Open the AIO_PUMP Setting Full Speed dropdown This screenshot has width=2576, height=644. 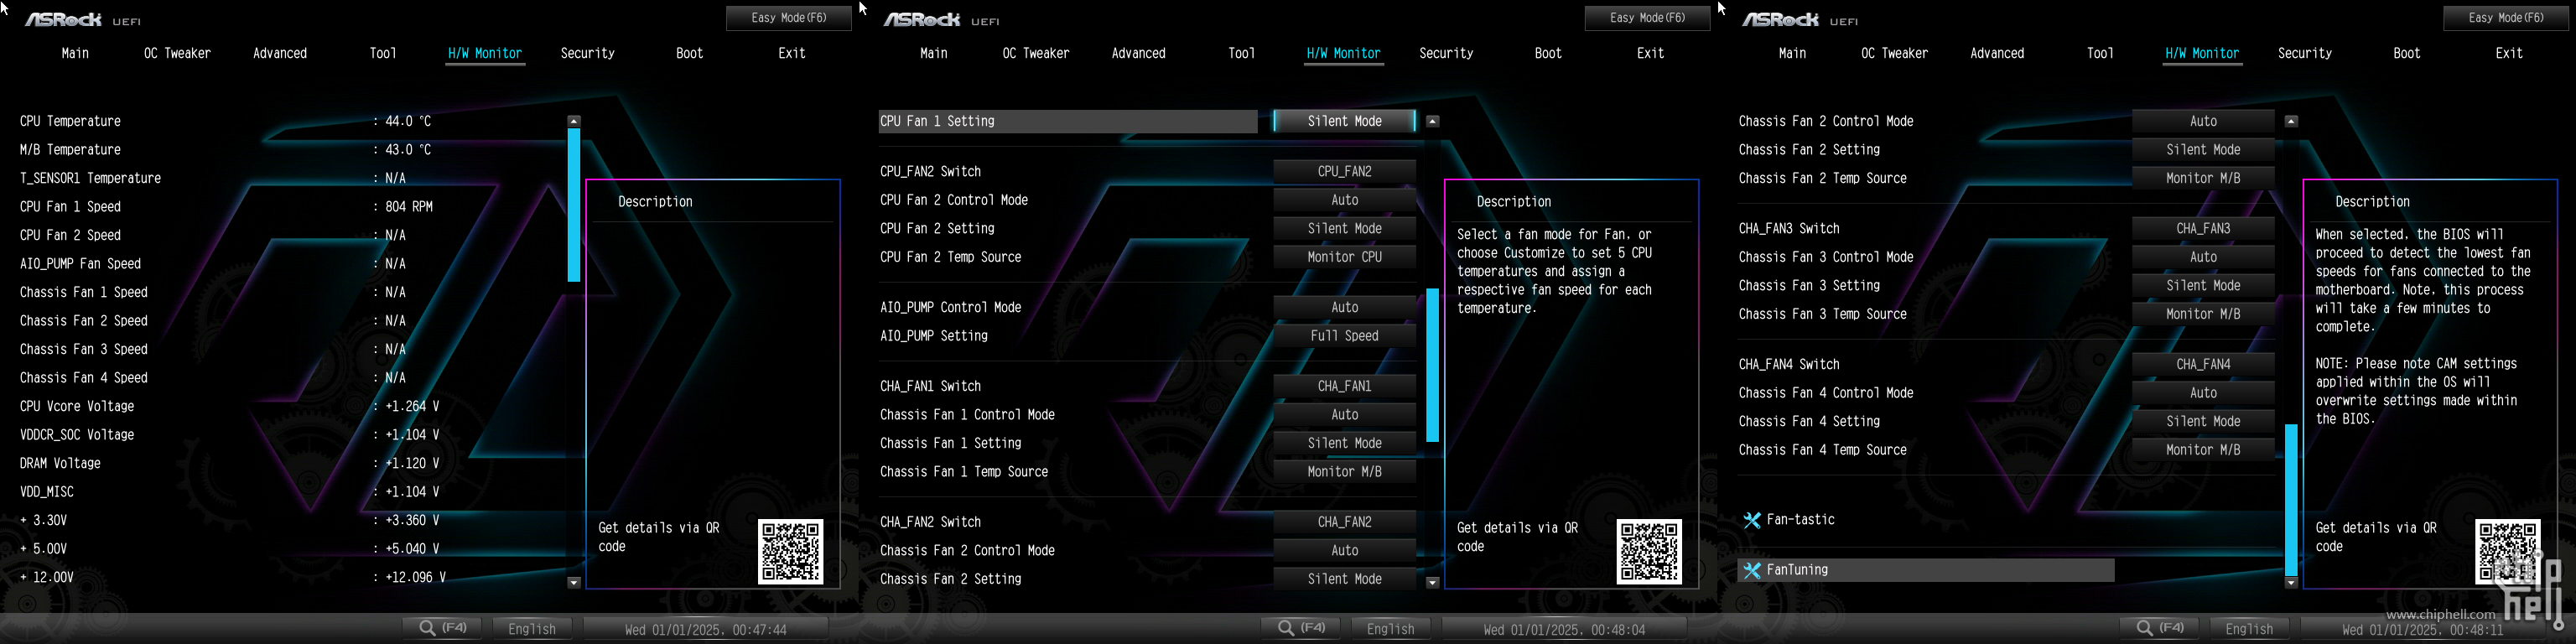pos(1344,336)
